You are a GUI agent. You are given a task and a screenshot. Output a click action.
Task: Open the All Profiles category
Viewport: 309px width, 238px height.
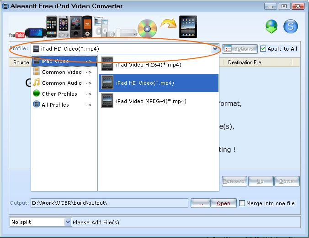point(64,104)
